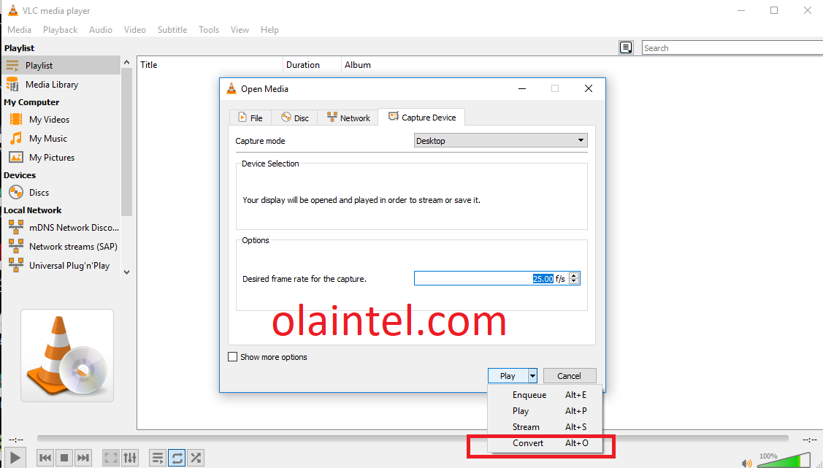Open the Media Library entry

pyautogui.click(x=61, y=85)
